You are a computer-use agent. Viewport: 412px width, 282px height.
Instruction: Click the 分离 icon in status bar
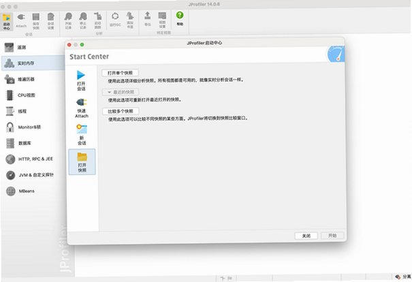click(398, 277)
